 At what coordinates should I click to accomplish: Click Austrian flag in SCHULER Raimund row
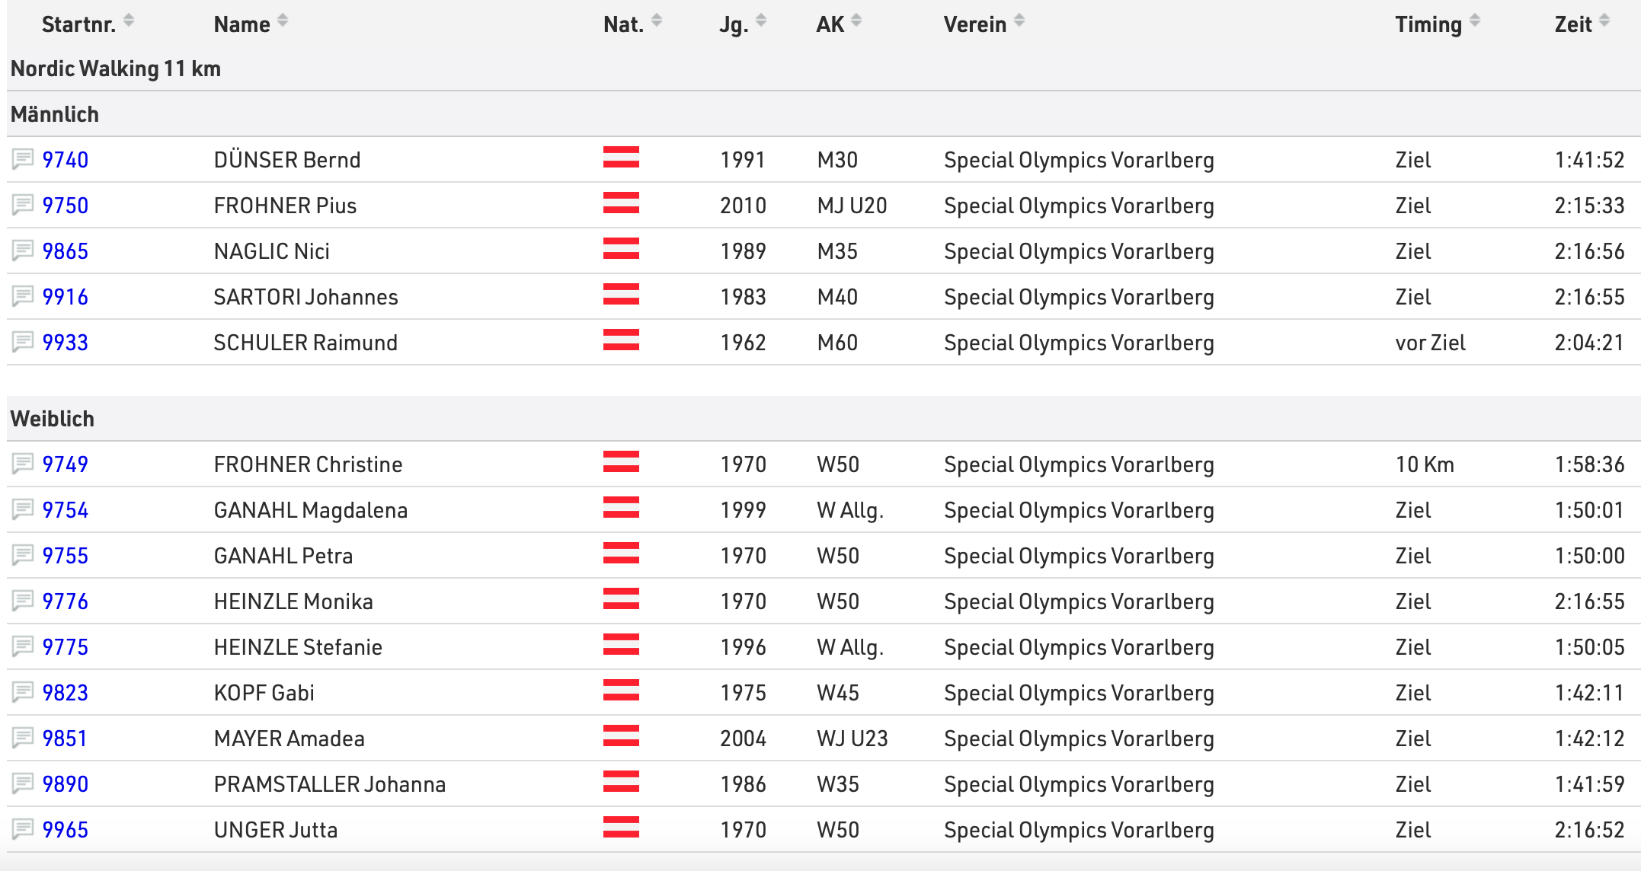[621, 340]
